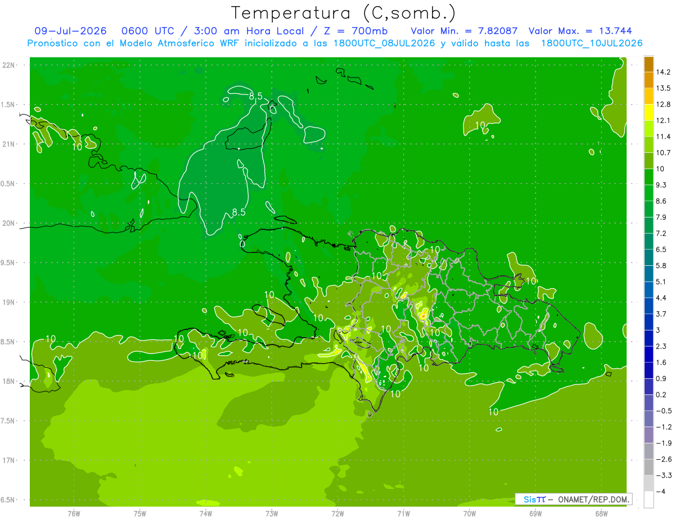Click the '75W' longitude axis label
Image resolution: width=675 pixels, height=521 pixels.
point(140,513)
